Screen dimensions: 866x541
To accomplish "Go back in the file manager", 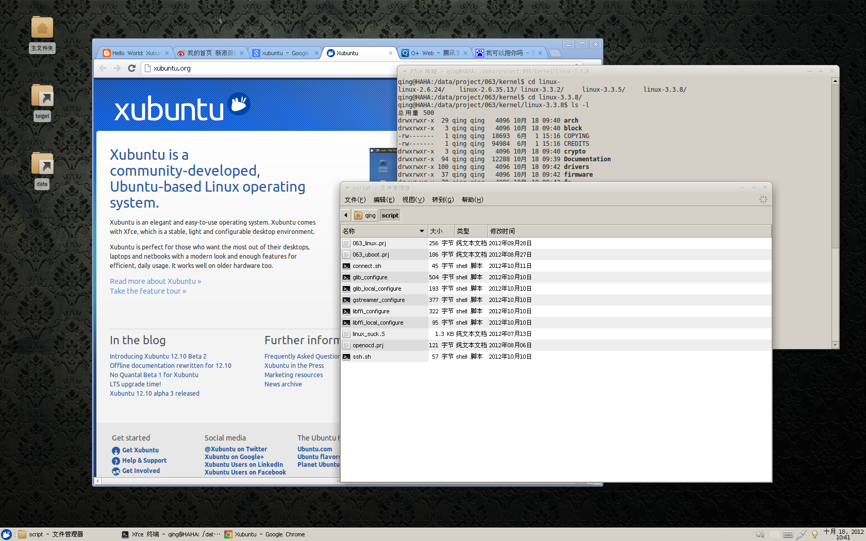I will [346, 215].
